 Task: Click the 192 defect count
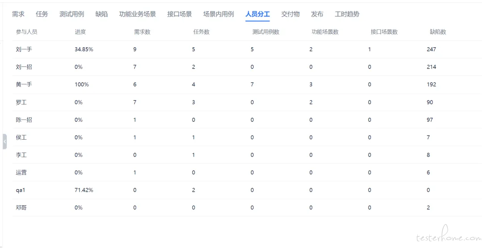click(431, 84)
